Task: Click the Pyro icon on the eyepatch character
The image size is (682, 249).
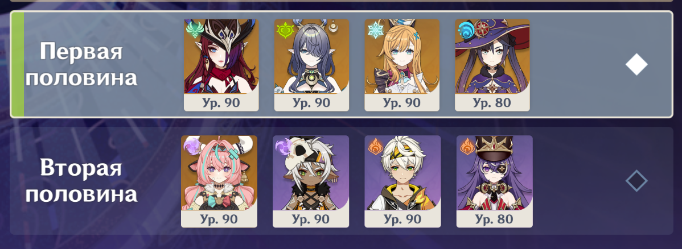Action: (x=466, y=147)
